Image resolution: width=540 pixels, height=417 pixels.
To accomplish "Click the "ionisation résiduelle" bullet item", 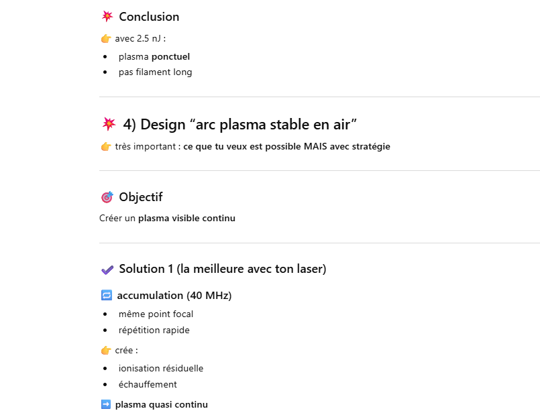I will point(161,368).
